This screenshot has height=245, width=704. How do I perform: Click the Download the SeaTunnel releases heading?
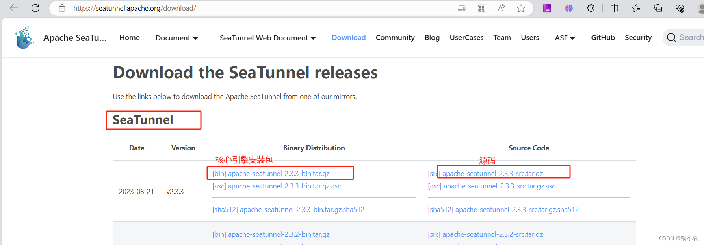[245, 73]
